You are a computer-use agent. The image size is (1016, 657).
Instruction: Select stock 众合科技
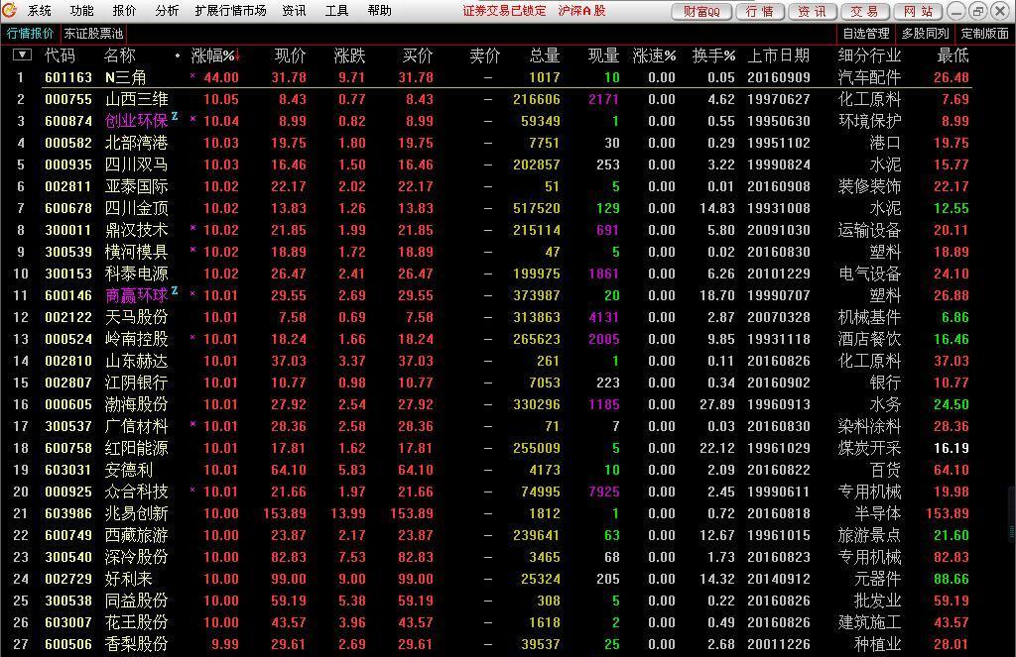[x=137, y=492]
